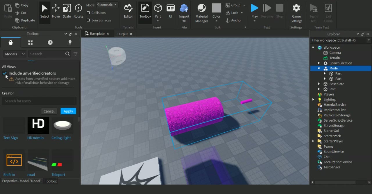Image resolution: width=372 pixels, height=194 pixels.
Task: Click the Toolbox search magnifier icon
Action: click(x=67, y=54)
